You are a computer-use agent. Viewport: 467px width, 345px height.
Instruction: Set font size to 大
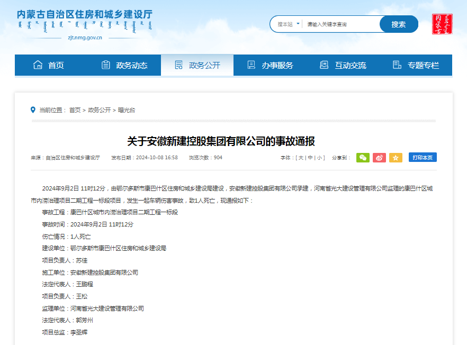pyautogui.click(x=301, y=158)
